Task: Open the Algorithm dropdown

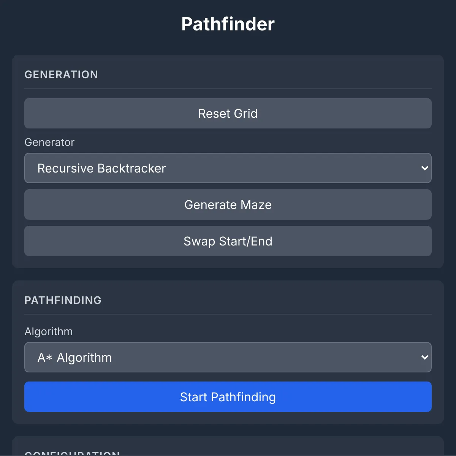Action: click(x=228, y=357)
